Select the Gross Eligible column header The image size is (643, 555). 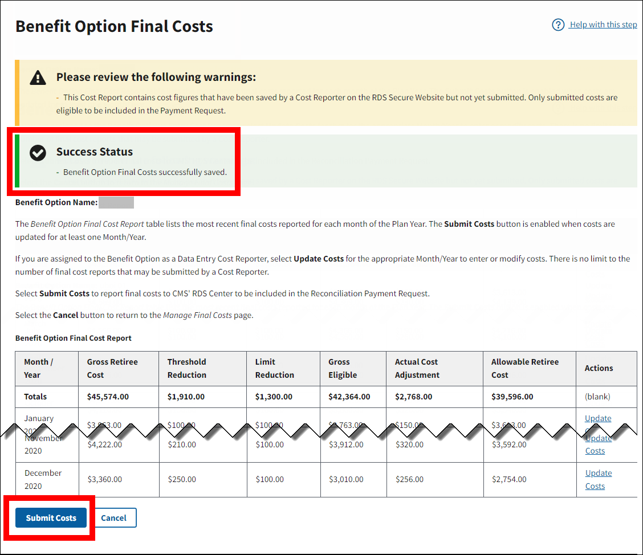(343, 368)
